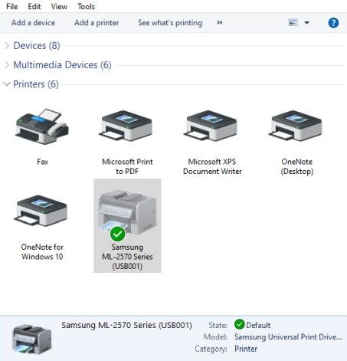Click the Samsung Universal Print Drive model value

288,337
